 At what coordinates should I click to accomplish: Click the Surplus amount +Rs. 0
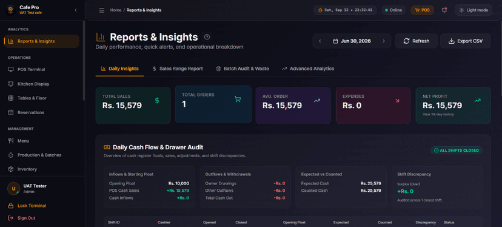[x=406, y=191]
